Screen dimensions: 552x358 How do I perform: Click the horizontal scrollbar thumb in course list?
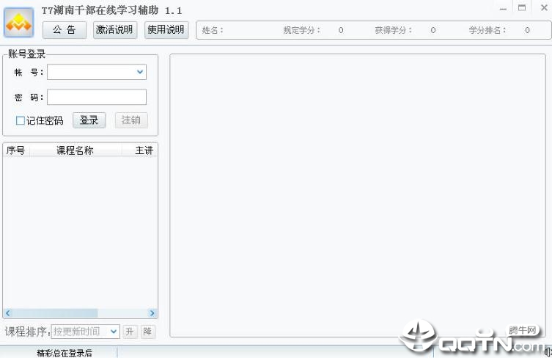coord(54,313)
